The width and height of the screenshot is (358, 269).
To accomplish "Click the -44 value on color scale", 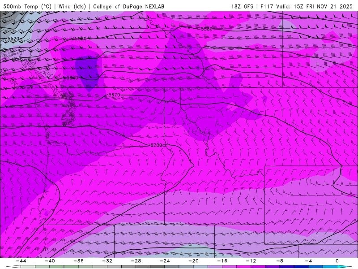I will pyautogui.click(x=21, y=261).
